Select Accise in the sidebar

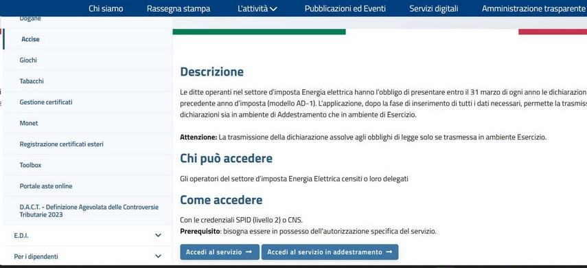click(x=30, y=39)
